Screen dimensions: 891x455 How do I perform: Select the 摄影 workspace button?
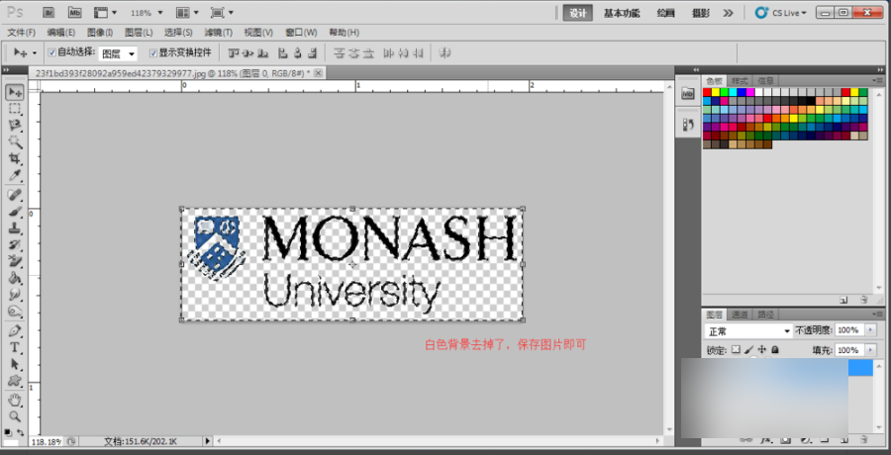coord(701,13)
